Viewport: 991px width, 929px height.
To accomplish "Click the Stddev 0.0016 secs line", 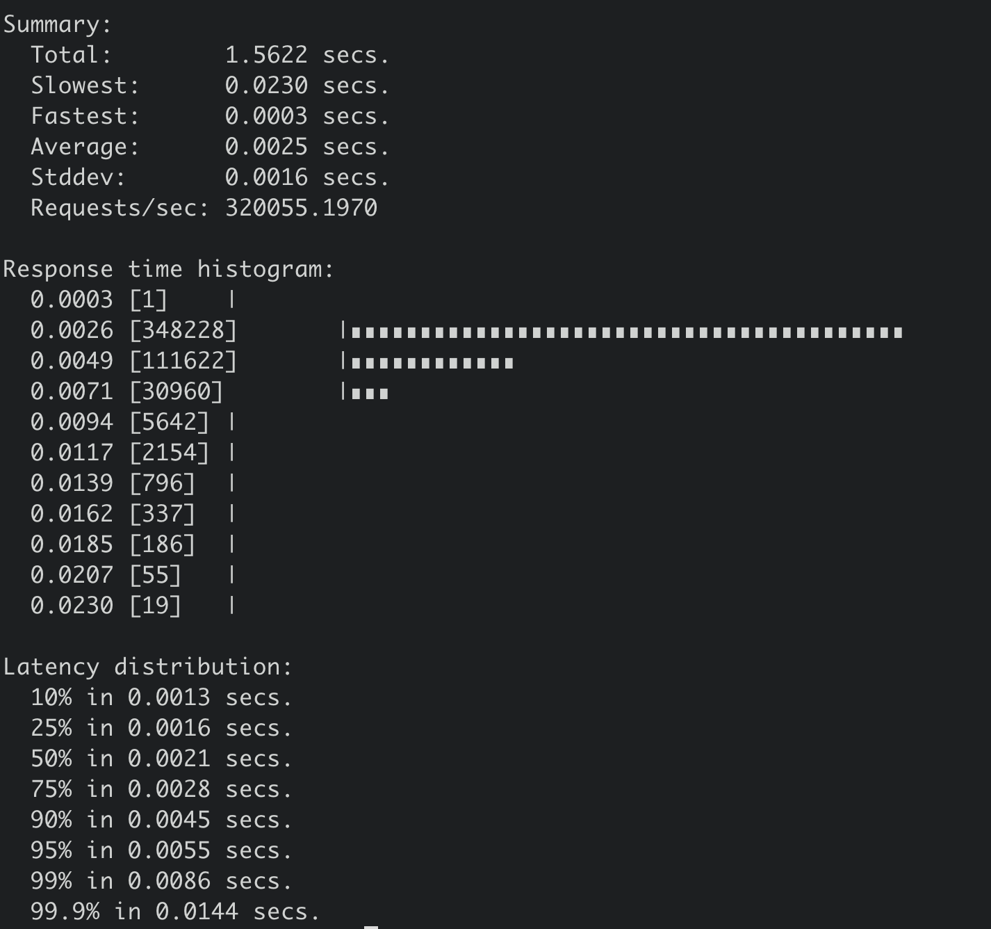I will (x=210, y=177).
